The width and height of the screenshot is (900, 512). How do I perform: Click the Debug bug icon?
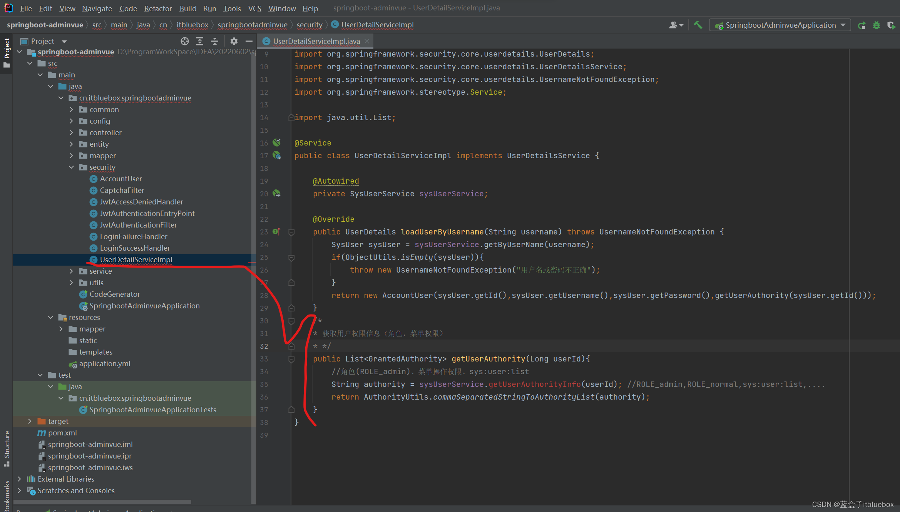click(x=877, y=25)
